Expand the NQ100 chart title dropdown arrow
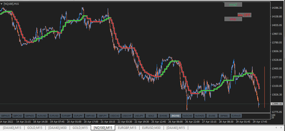The width and height of the screenshot is (285, 131). pos(2,4)
